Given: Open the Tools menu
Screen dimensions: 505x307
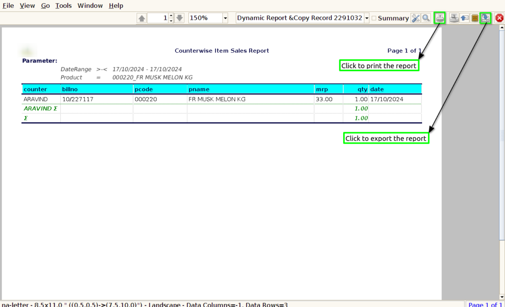Looking at the screenshot, I should pos(64,5).
